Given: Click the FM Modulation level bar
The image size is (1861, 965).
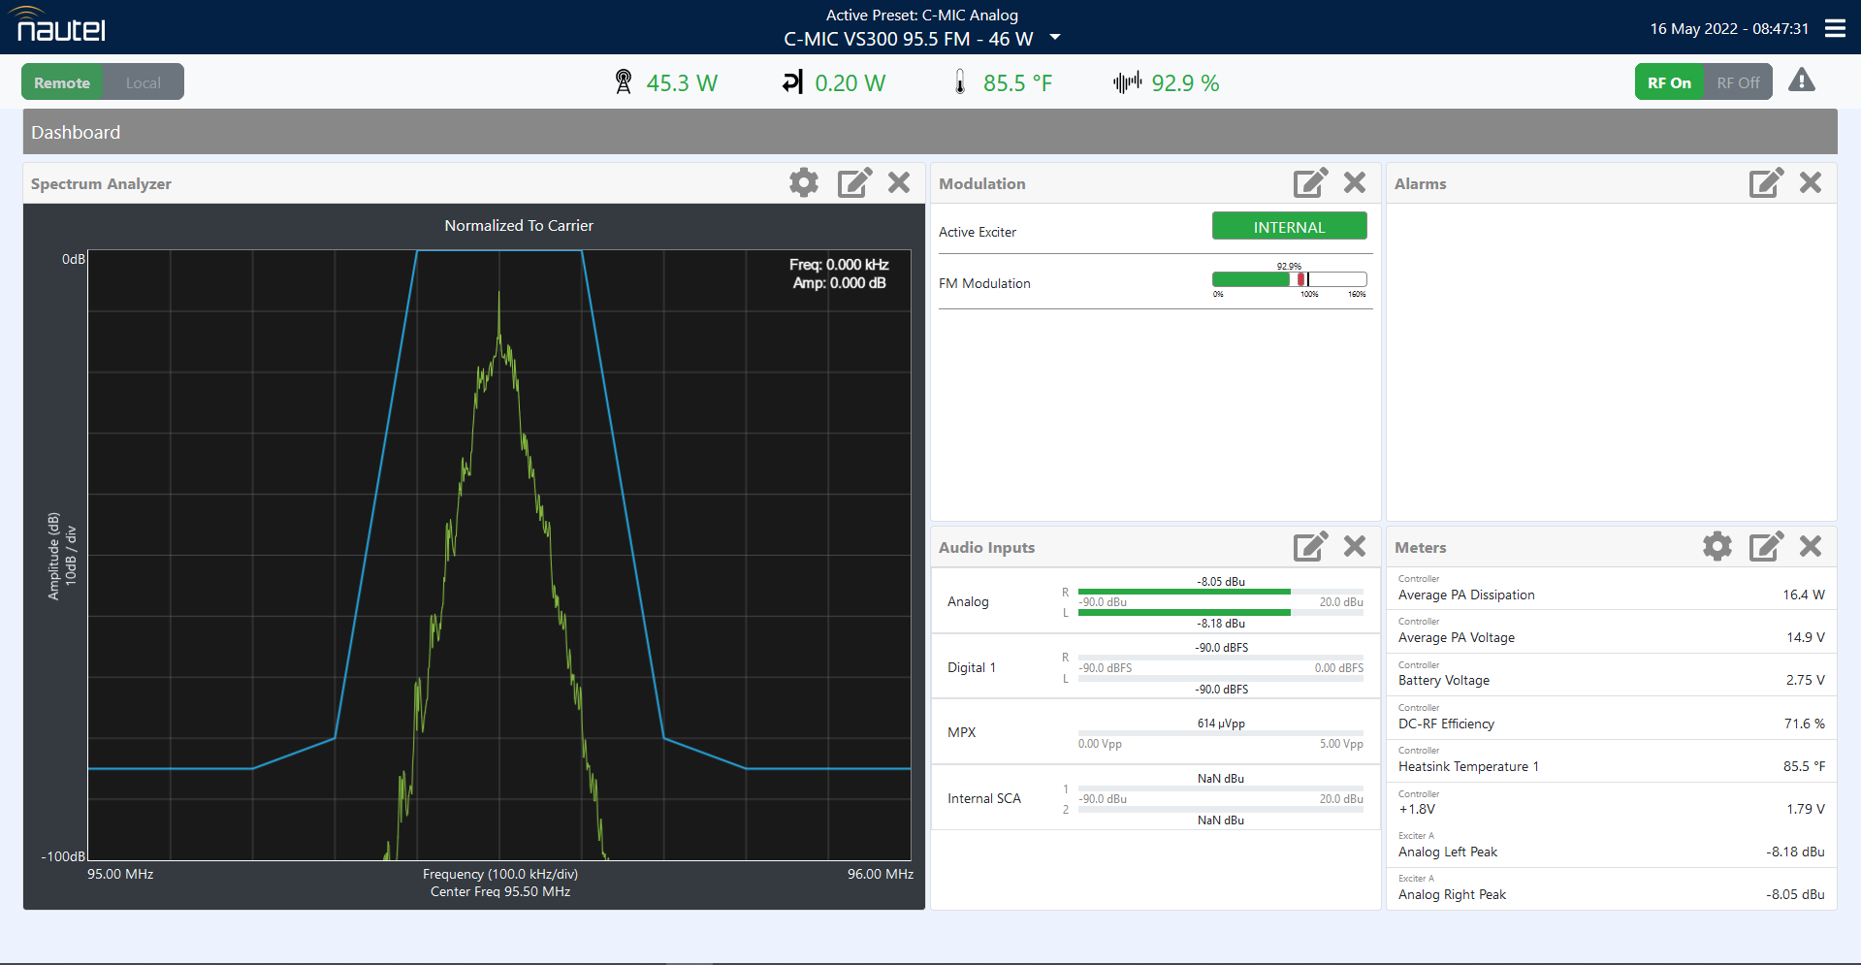Looking at the screenshot, I should 1289,279.
